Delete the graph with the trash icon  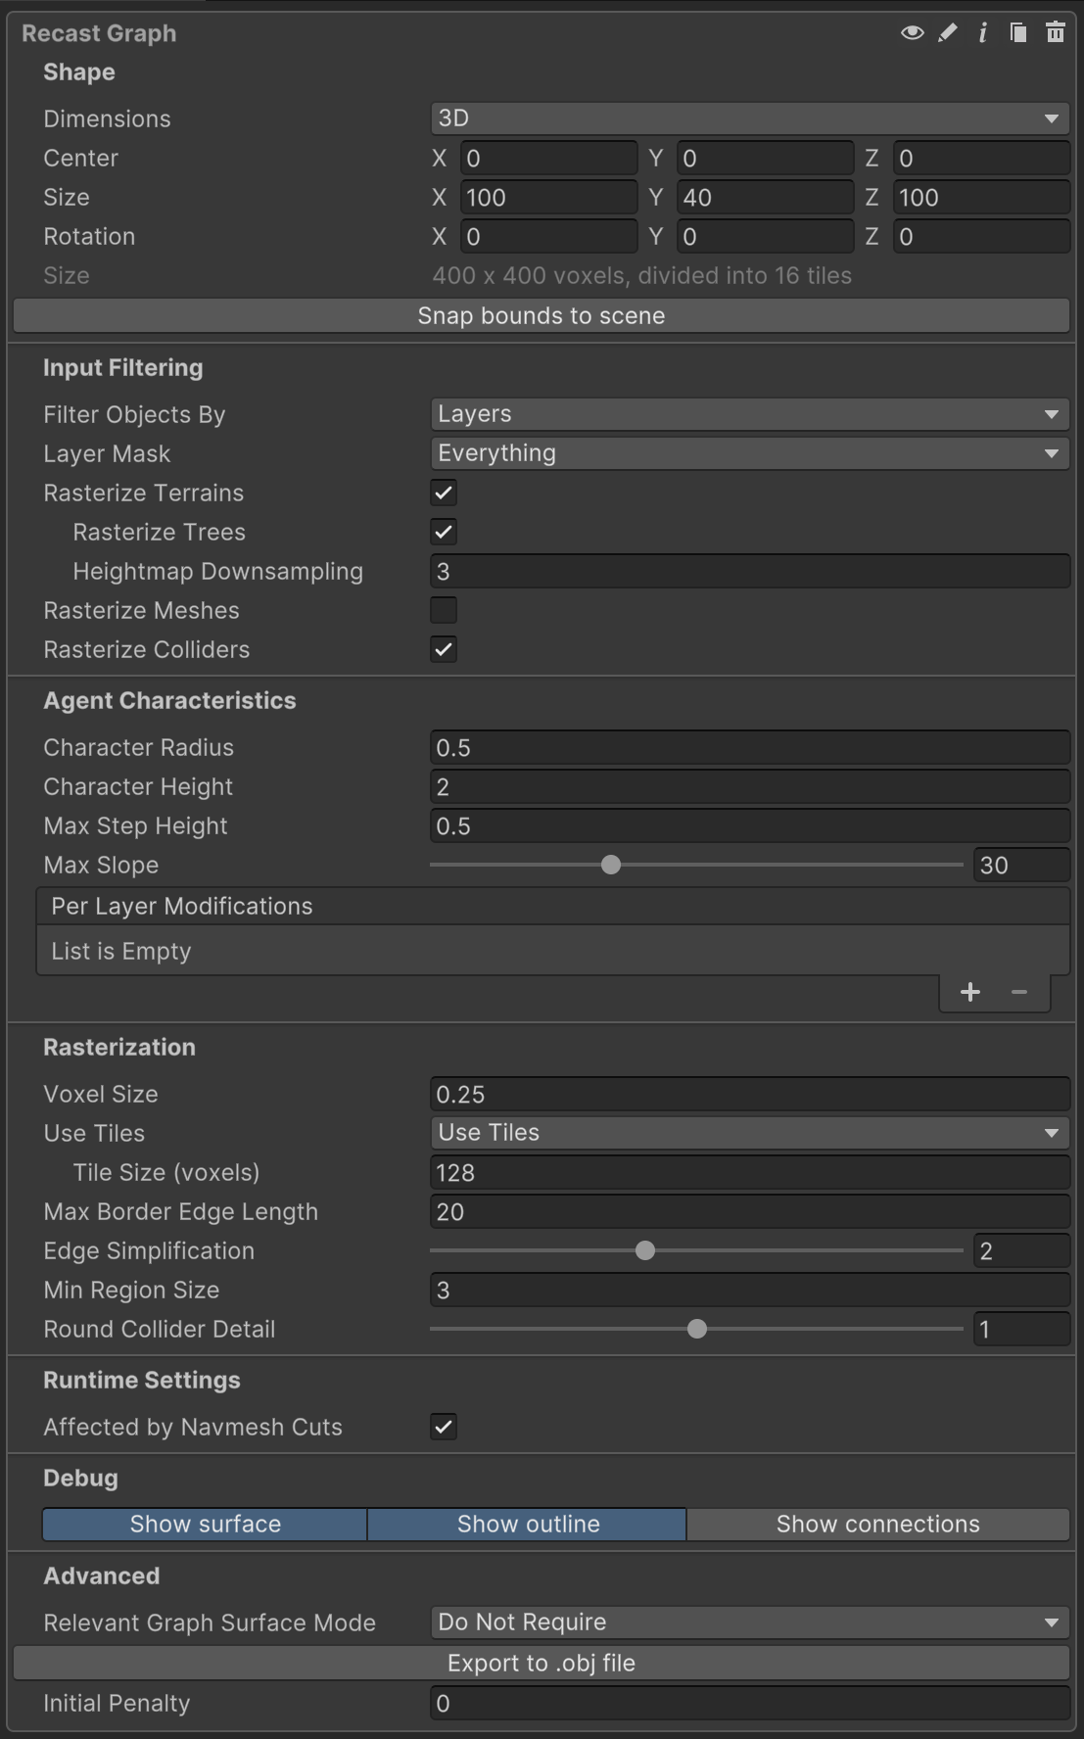tap(1055, 32)
